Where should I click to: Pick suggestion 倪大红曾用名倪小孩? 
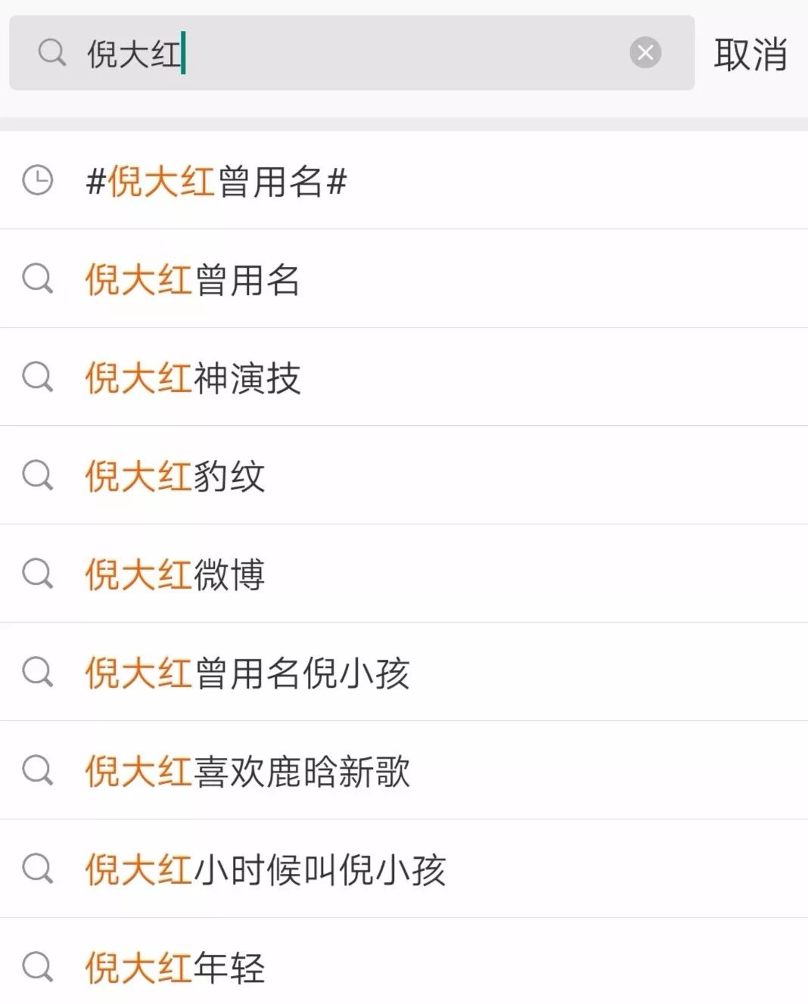[404, 673]
